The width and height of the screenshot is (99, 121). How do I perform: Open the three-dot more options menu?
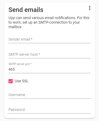[x=90, y=8]
